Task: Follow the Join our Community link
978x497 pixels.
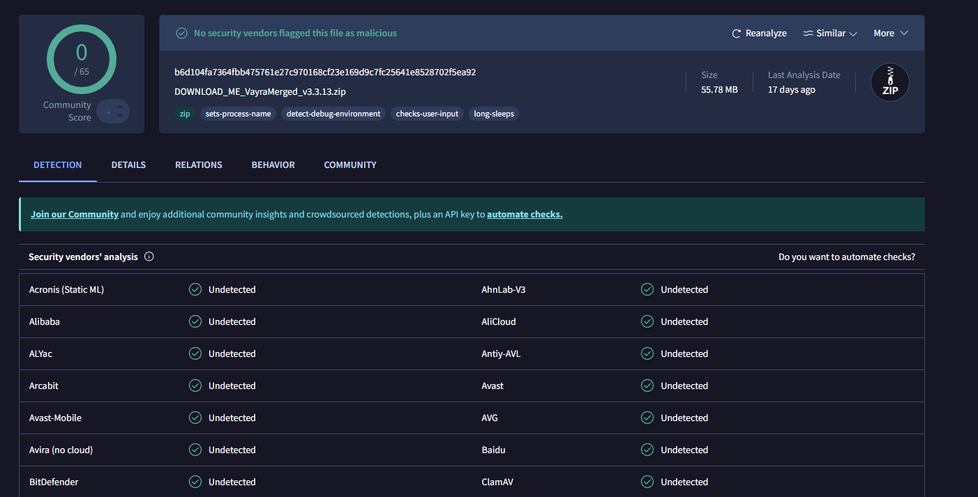Action: click(74, 215)
